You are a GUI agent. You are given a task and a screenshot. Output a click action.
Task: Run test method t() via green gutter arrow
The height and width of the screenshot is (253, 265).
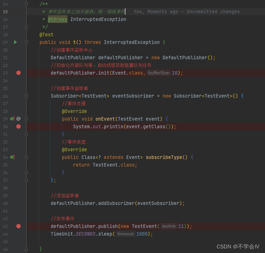click(x=15, y=42)
